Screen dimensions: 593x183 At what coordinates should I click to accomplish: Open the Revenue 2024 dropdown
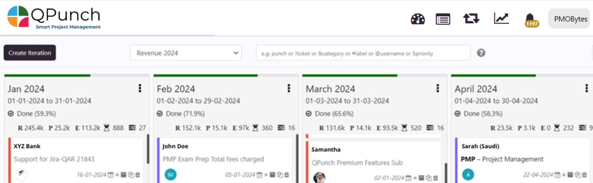tap(186, 53)
